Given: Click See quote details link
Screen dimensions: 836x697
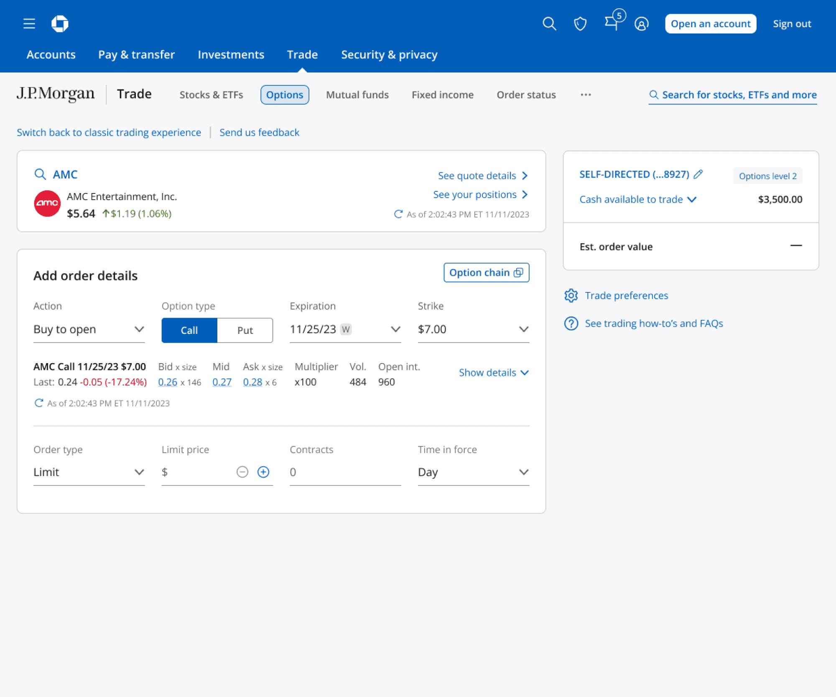Looking at the screenshot, I should click(x=483, y=176).
